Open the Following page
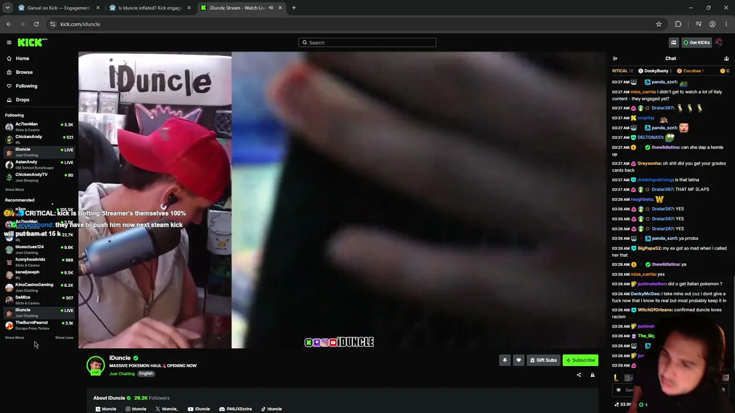735x413 pixels. [x=26, y=86]
